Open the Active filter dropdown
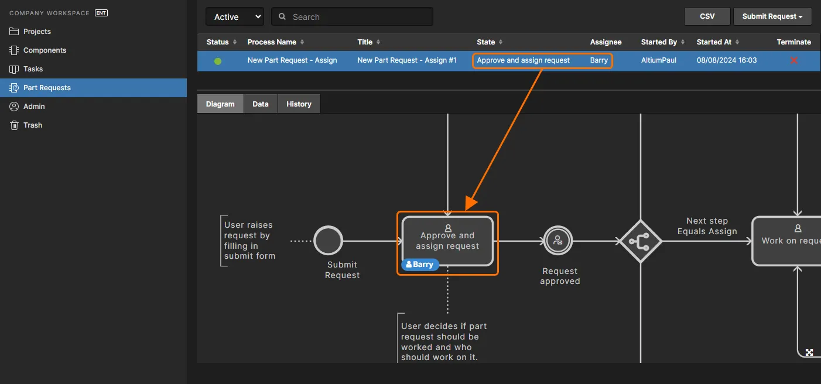This screenshot has width=821, height=384. 234,16
